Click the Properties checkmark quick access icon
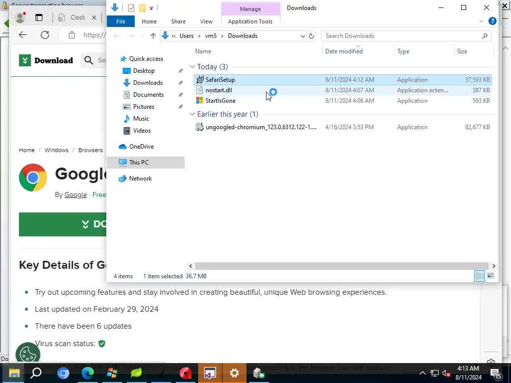 (131, 8)
